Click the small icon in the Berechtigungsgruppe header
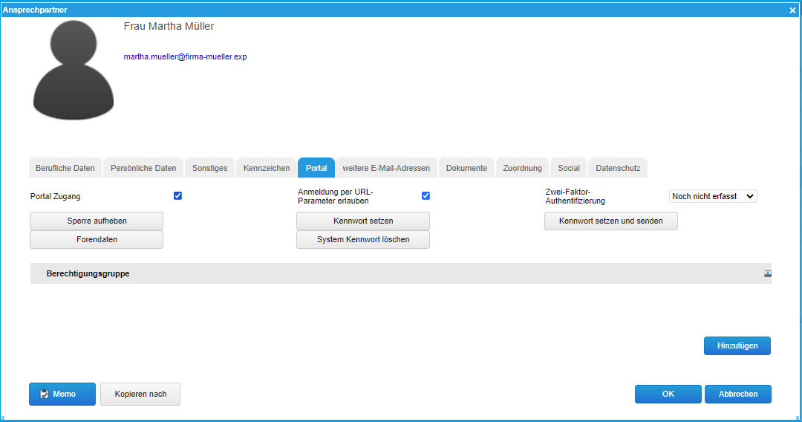802x422 pixels. click(x=767, y=273)
